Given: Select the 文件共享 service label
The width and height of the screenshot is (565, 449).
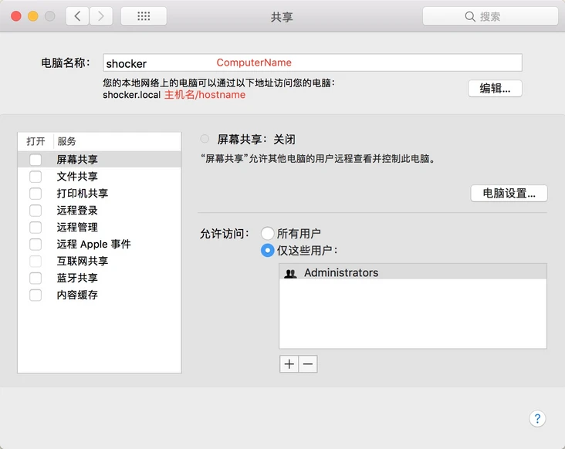Looking at the screenshot, I should 77,177.
